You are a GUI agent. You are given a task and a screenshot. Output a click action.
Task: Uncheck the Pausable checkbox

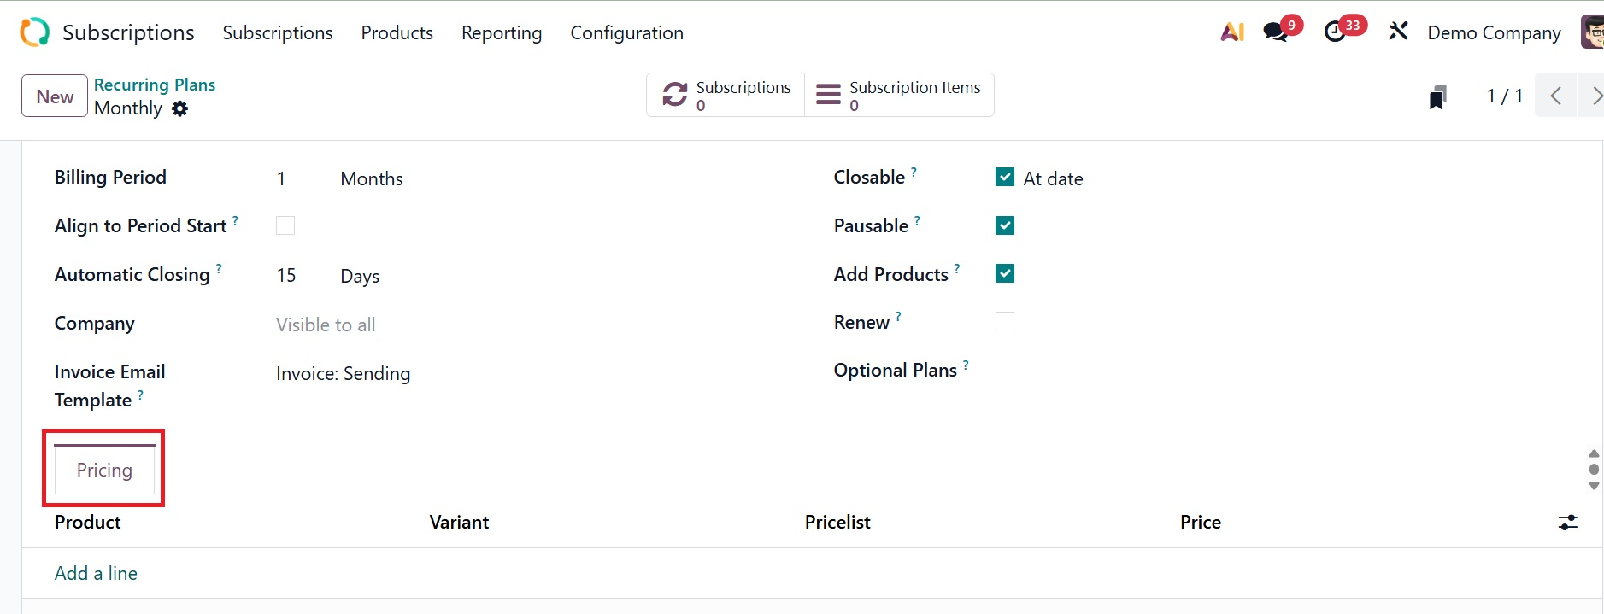click(1005, 225)
